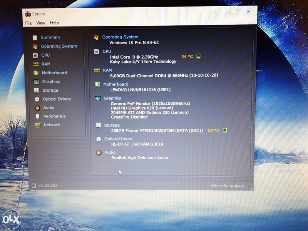Open the Motherboard heading link in summary
The image size is (308, 231).
[x=116, y=84]
